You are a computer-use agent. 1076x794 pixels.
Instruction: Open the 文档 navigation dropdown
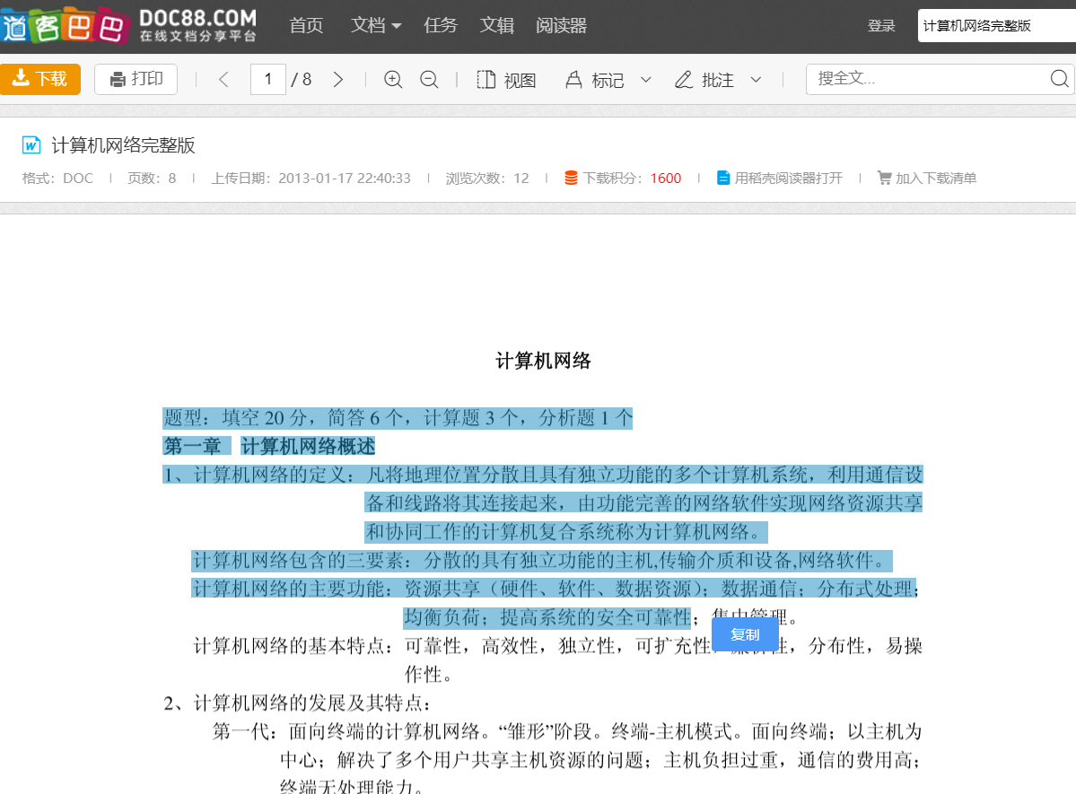pyautogui.click(x=375, y=25)
